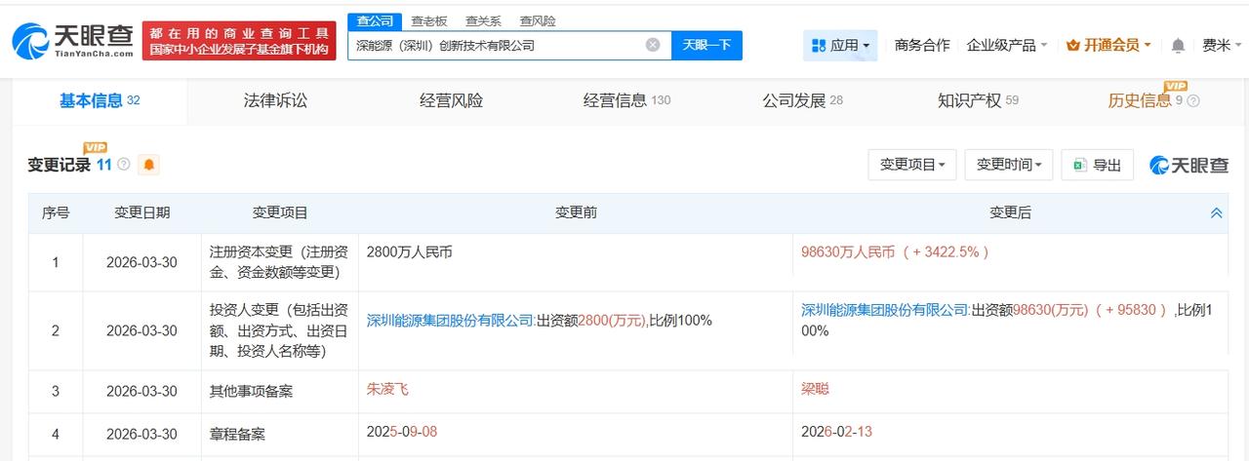Click the 变更前 column header
Viewport: 1249px width, 461px height.
point(576,212)
